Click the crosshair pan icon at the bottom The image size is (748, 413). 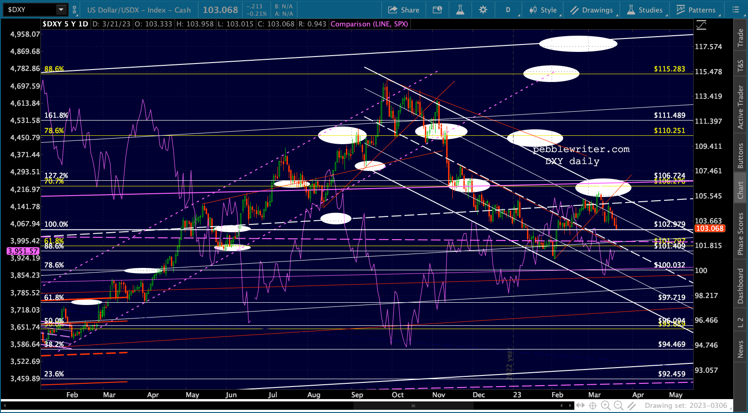(x=593, y=406)
